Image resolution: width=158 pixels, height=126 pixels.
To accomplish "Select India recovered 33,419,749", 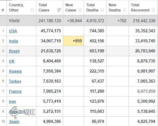I will click(145, 41).
